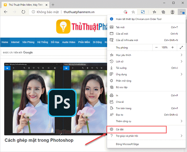
Task: Expand Lịch sử submenu
Action: click(x=146, y=61)
